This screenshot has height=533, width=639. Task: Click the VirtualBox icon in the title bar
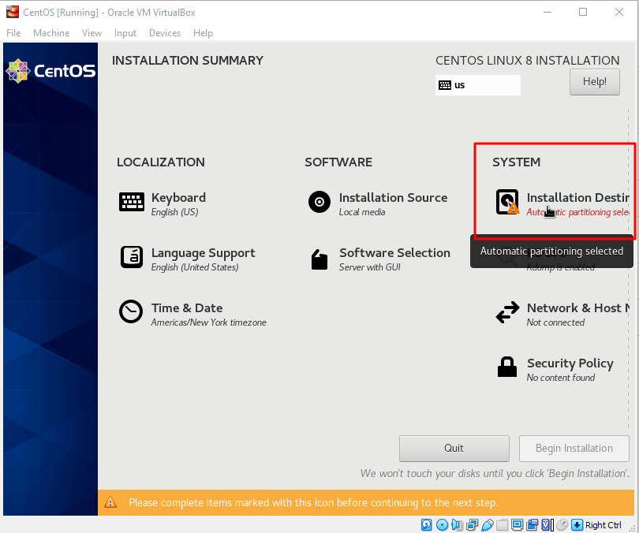click(13, 12)
